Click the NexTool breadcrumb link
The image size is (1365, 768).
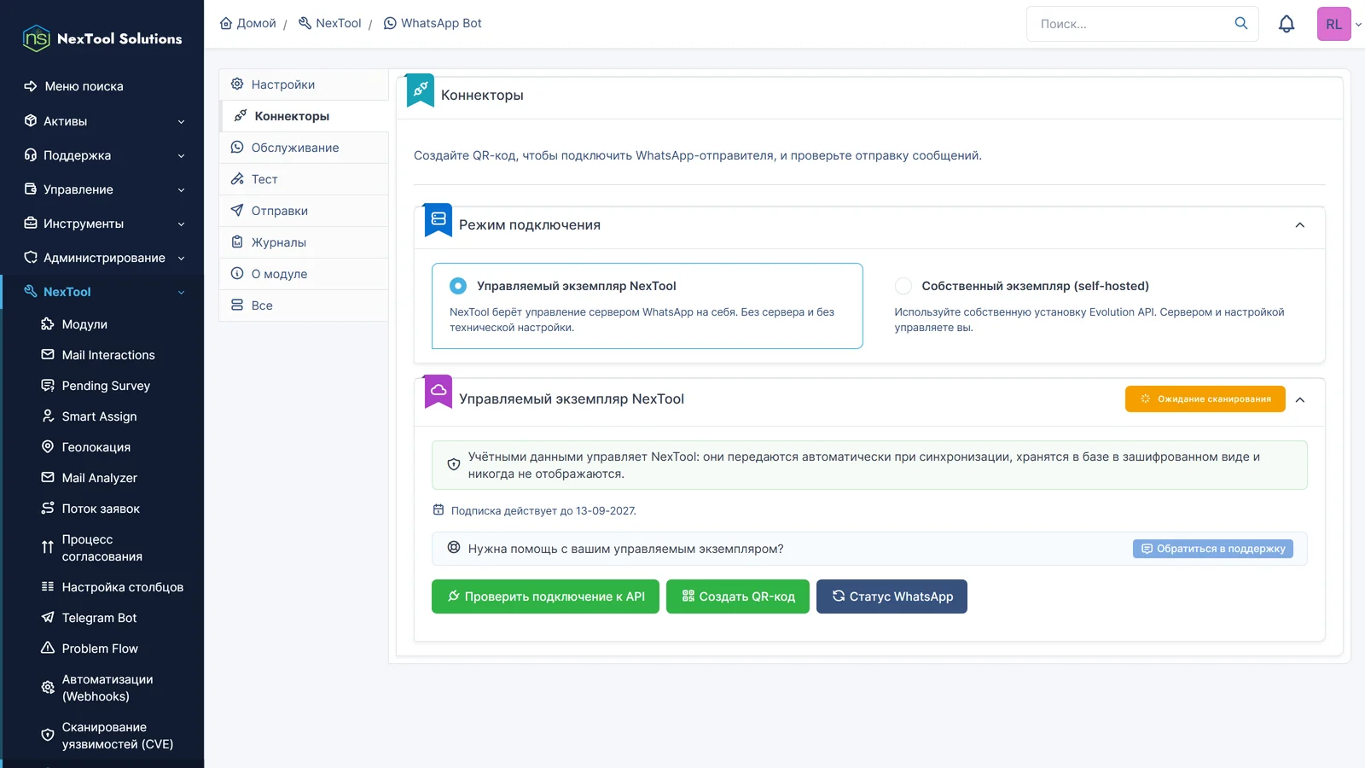coord(330,23)
